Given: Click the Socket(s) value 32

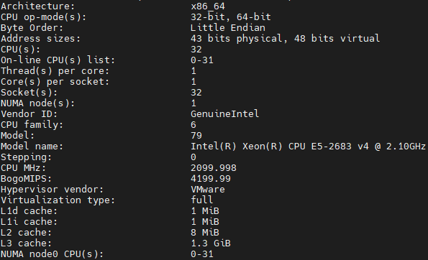Looking at the screenshot, I should click(196, 93).
